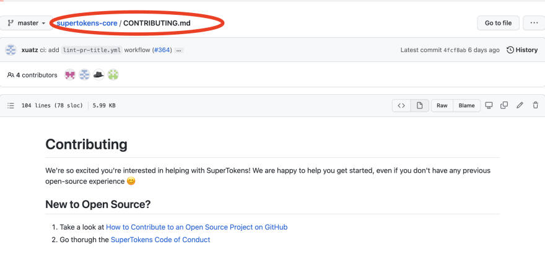Click the CONTRIBUTING.md file name
The image size is (545, 257).
tap(157, 23)
